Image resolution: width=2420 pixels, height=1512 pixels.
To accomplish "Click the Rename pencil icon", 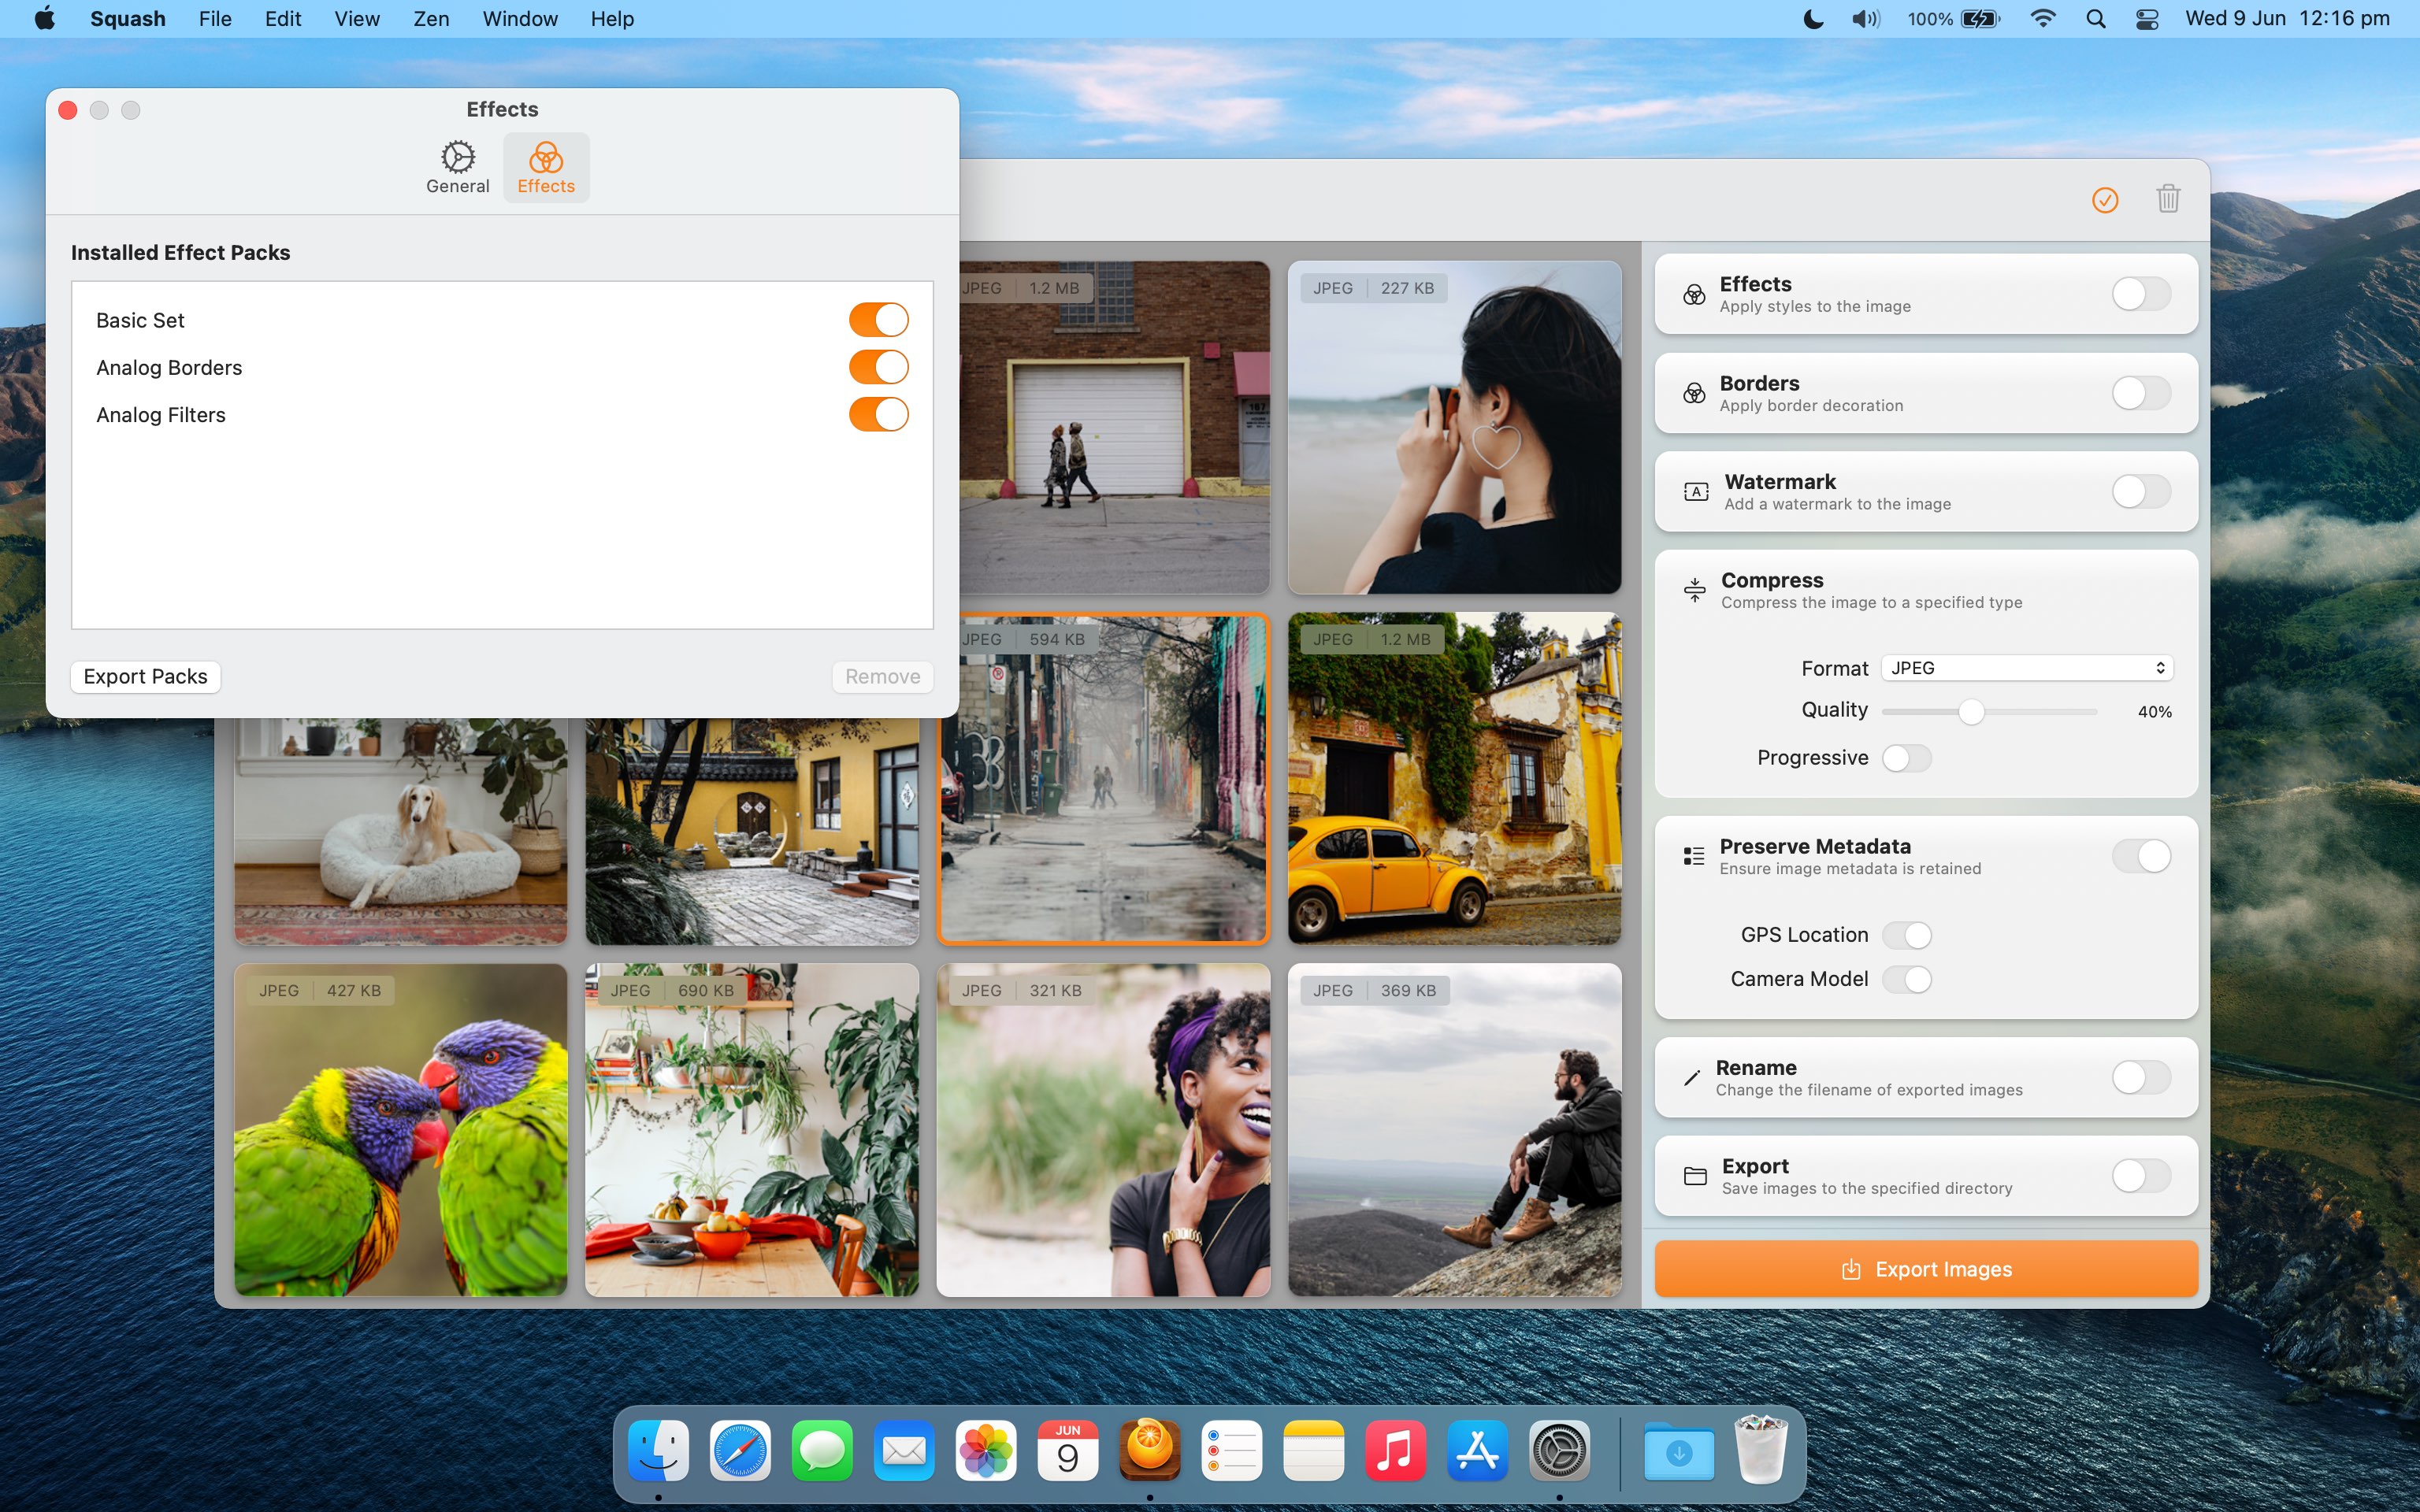I will point(1692,1077).
